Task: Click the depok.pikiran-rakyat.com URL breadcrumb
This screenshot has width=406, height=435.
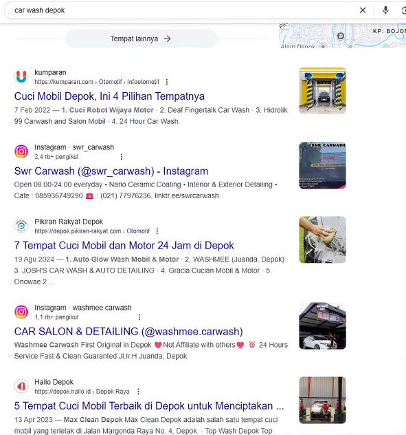Action: pos(92,231)
